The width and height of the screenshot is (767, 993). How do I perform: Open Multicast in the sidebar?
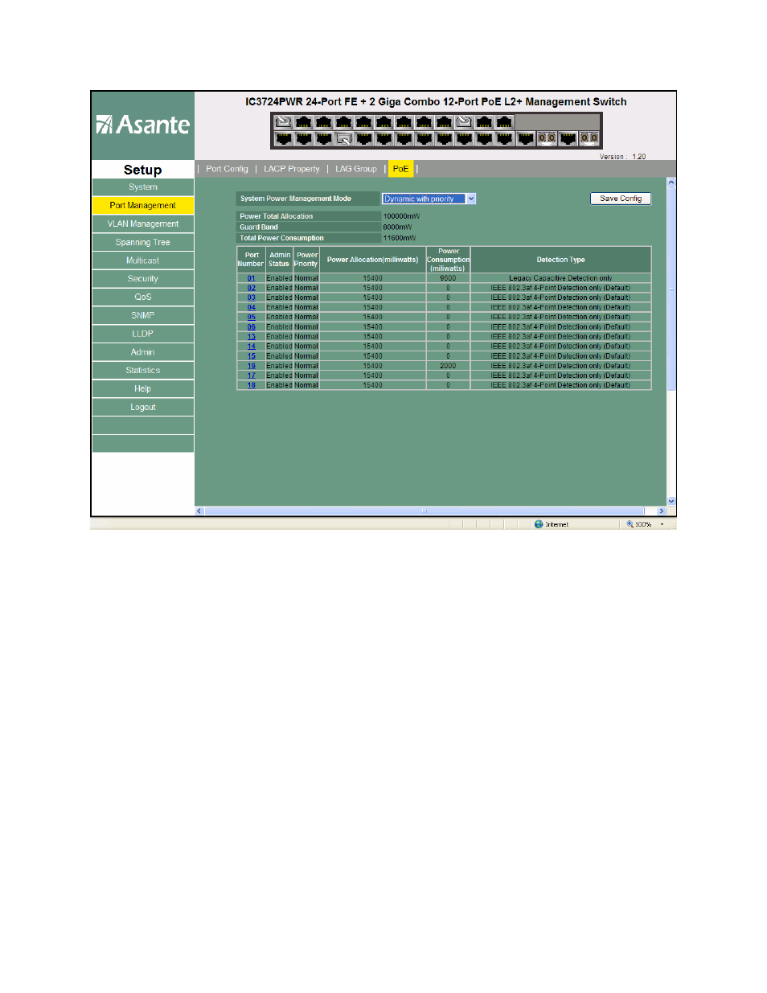click(x=143, y=261)
